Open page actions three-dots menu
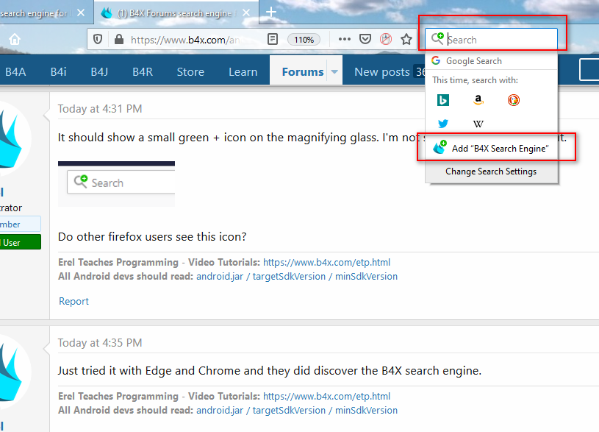Image resolution: width=599 pixels, height=432 pixels. point(344,39)
